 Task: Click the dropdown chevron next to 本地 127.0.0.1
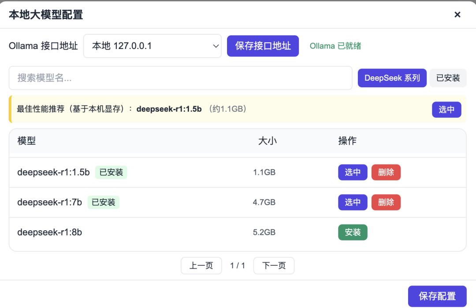(215, 45)
